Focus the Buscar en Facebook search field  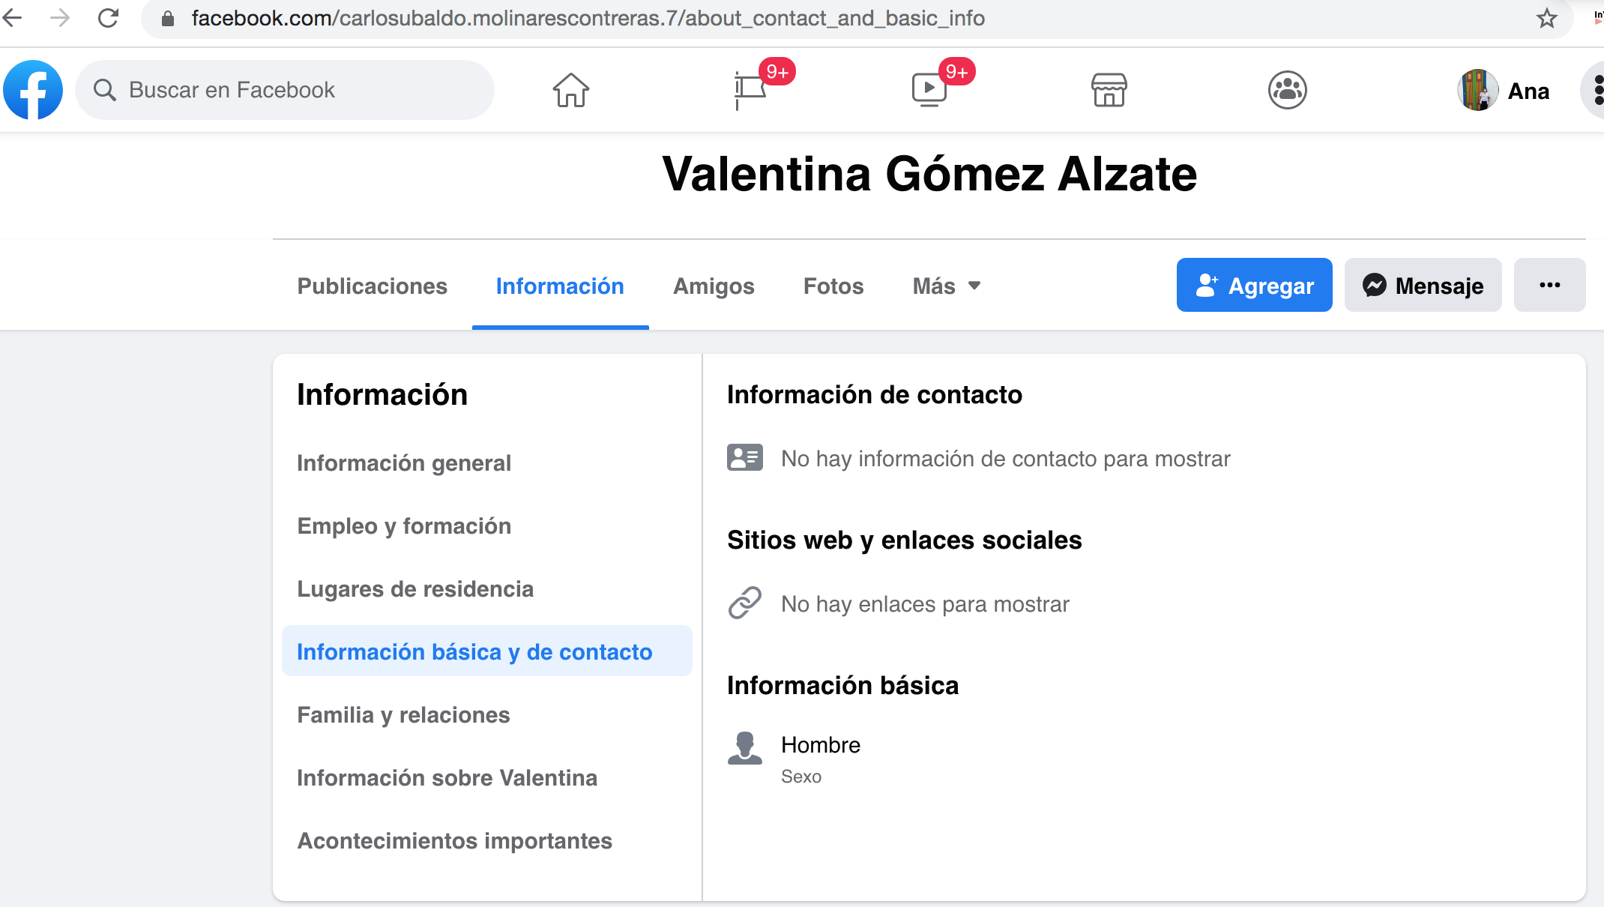pyautogui.click(x=285, y=90)
